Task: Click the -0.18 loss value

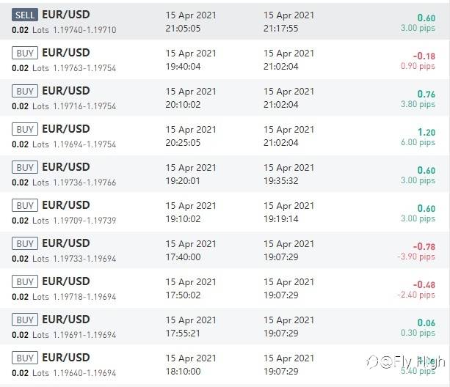Action: point(424,56)
